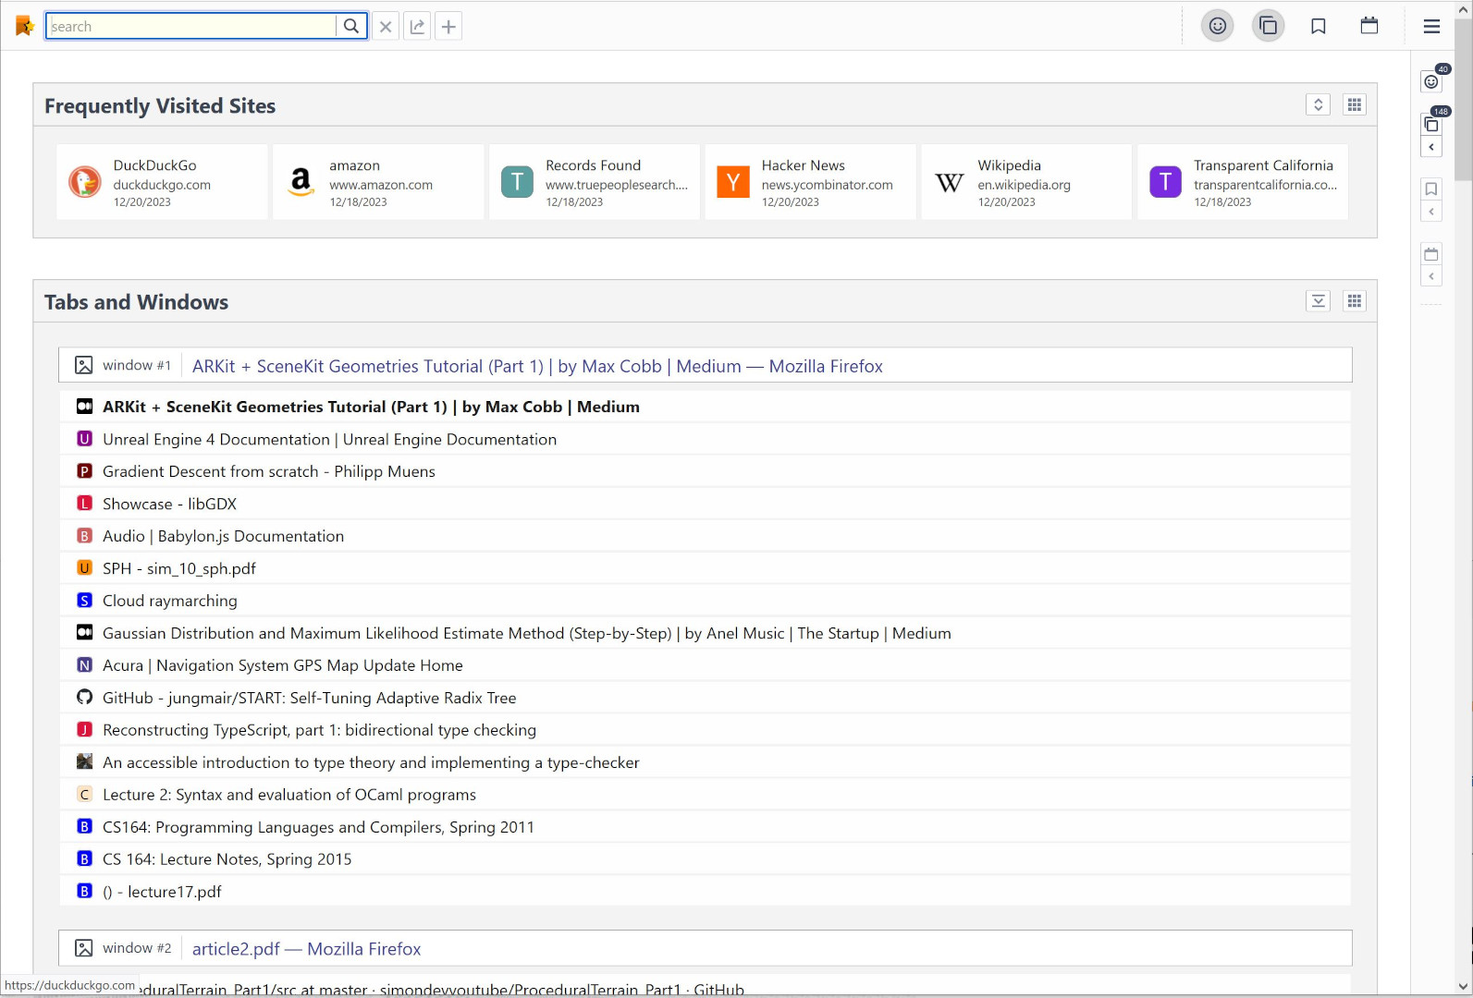Click the search magnifier icon
The height and width of the screenshot is (998, 1473).
(x=351, y=26)
